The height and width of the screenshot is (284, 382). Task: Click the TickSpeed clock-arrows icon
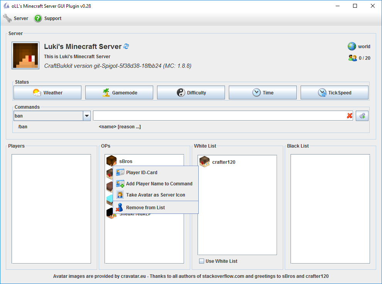click(x=322, y=92)
